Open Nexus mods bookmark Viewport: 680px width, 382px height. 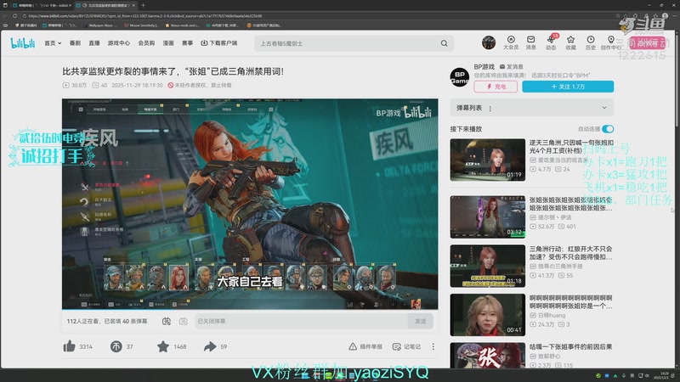182,25
